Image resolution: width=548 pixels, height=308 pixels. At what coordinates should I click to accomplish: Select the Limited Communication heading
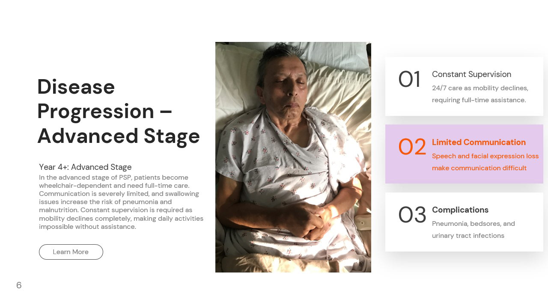coord(479,142)
